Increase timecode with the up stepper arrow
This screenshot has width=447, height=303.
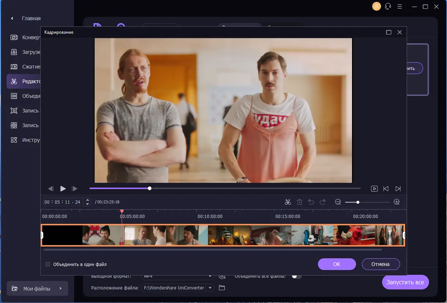(x=87, y=200)
